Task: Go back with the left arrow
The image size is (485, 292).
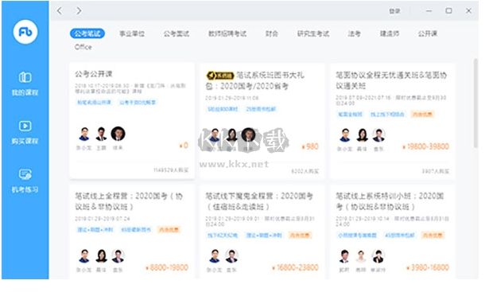Action: [60, 11]
